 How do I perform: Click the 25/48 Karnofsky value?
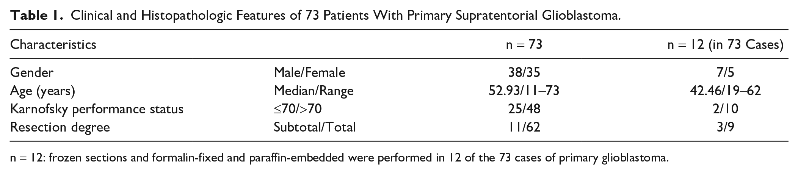pyautogui.click(x=524, y=109)
